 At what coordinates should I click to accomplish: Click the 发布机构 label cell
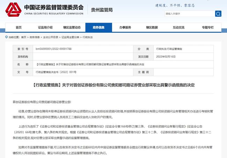click(x=23, y=57)
